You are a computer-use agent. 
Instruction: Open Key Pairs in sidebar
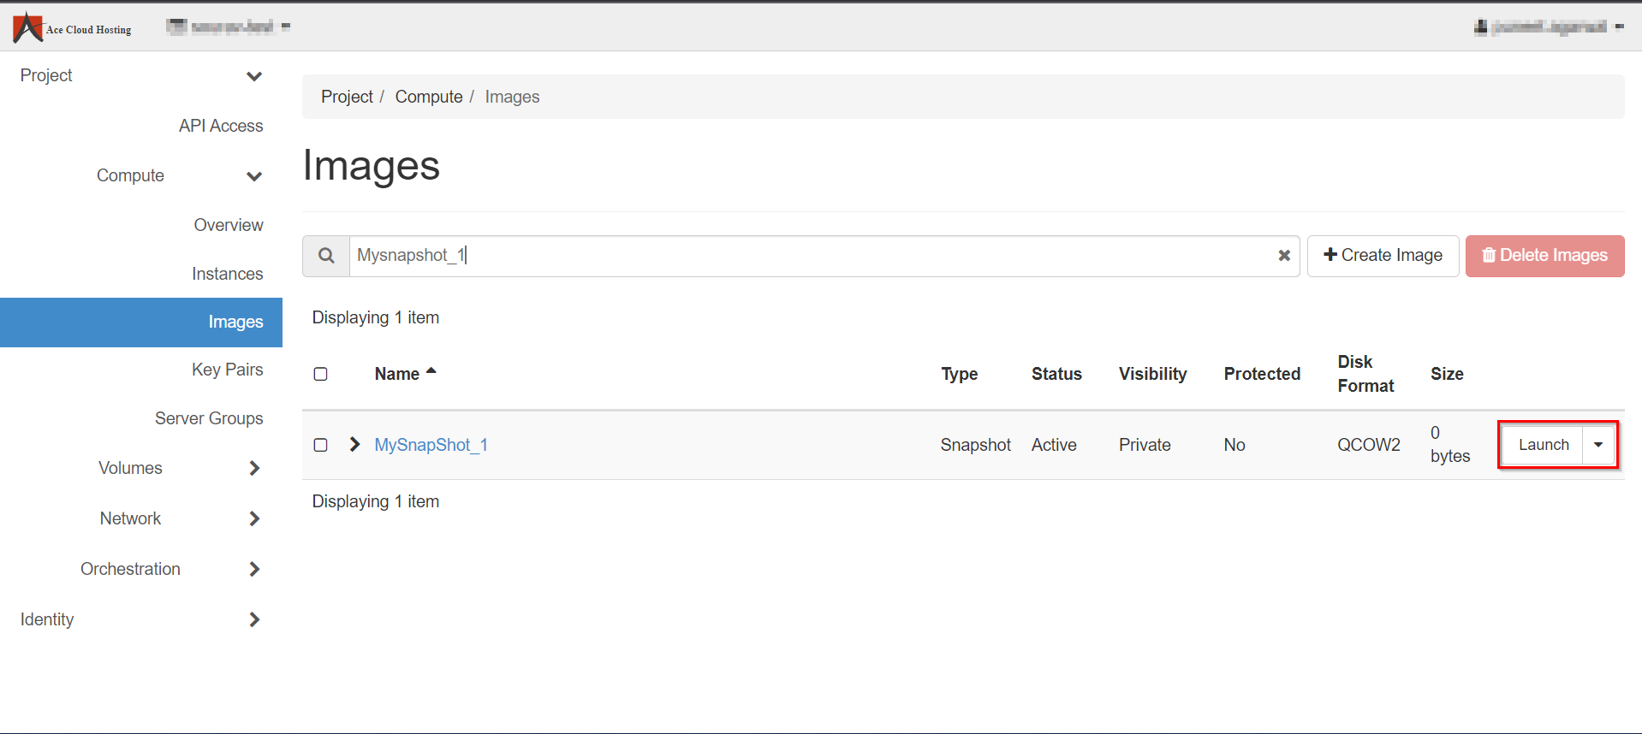coord(228,370)
